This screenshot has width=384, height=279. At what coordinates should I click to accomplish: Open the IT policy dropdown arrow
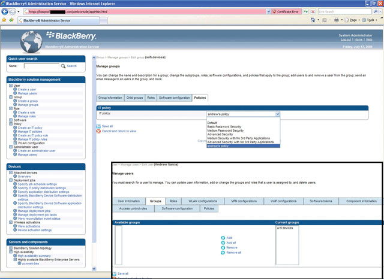(277, 114)
